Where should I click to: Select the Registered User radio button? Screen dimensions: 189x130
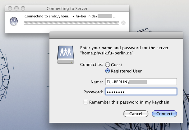[107, 71]
